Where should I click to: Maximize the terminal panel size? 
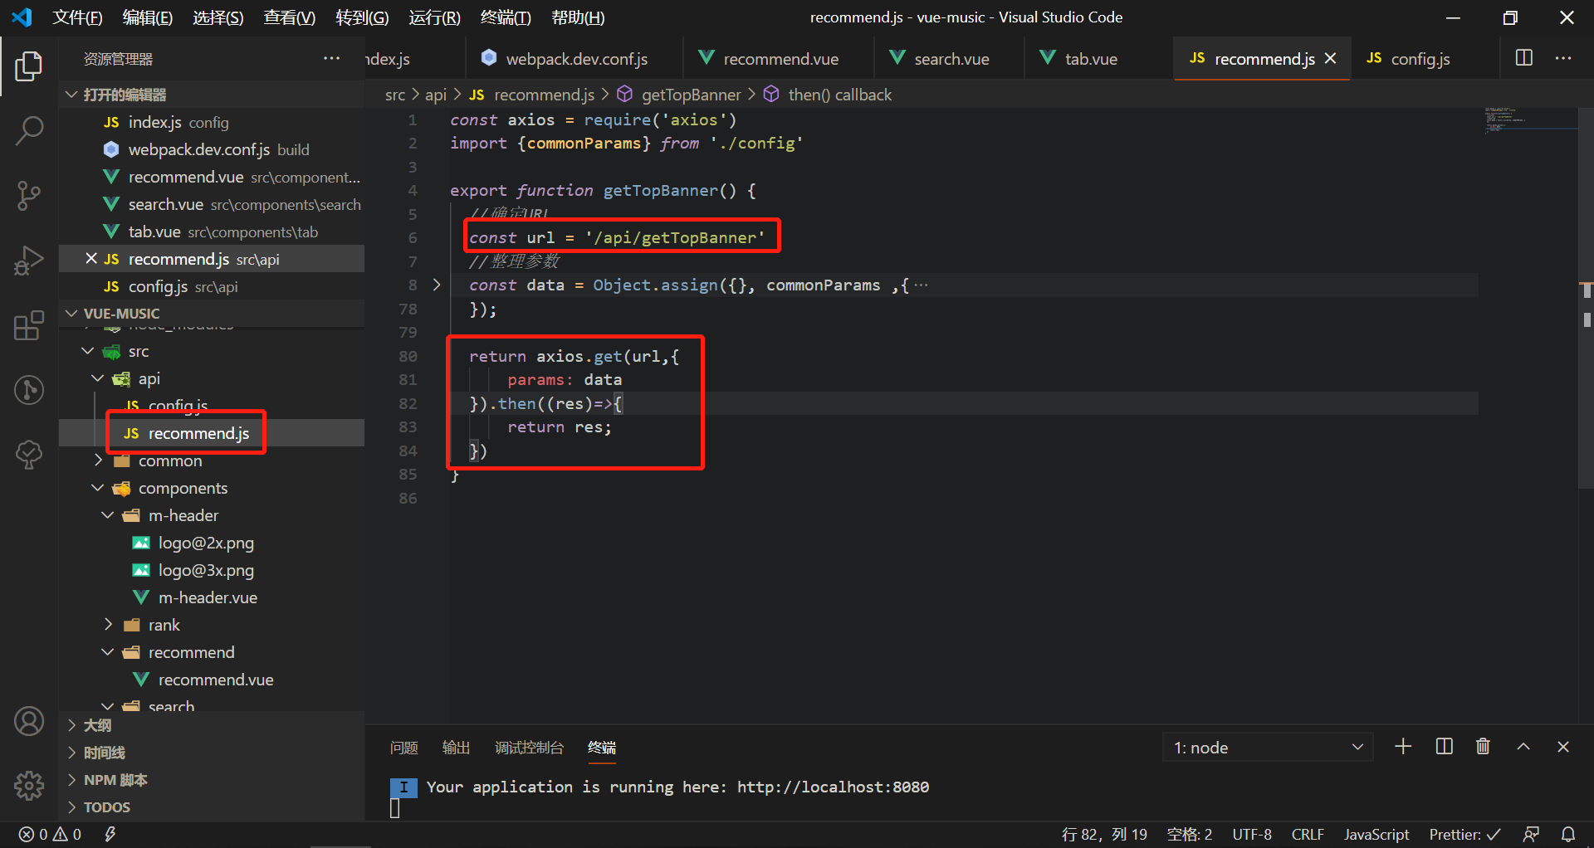tap(1523, 747)
